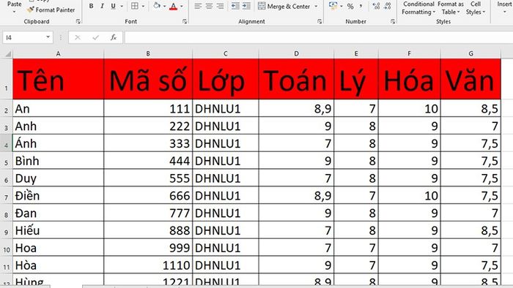513x288 pixels.
Task: Select row 1 header
Action: pos(6,79)
